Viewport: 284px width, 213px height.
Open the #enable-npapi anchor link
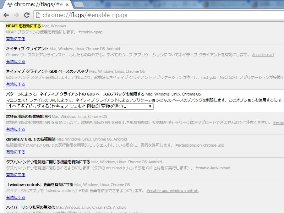click(91, 32)
